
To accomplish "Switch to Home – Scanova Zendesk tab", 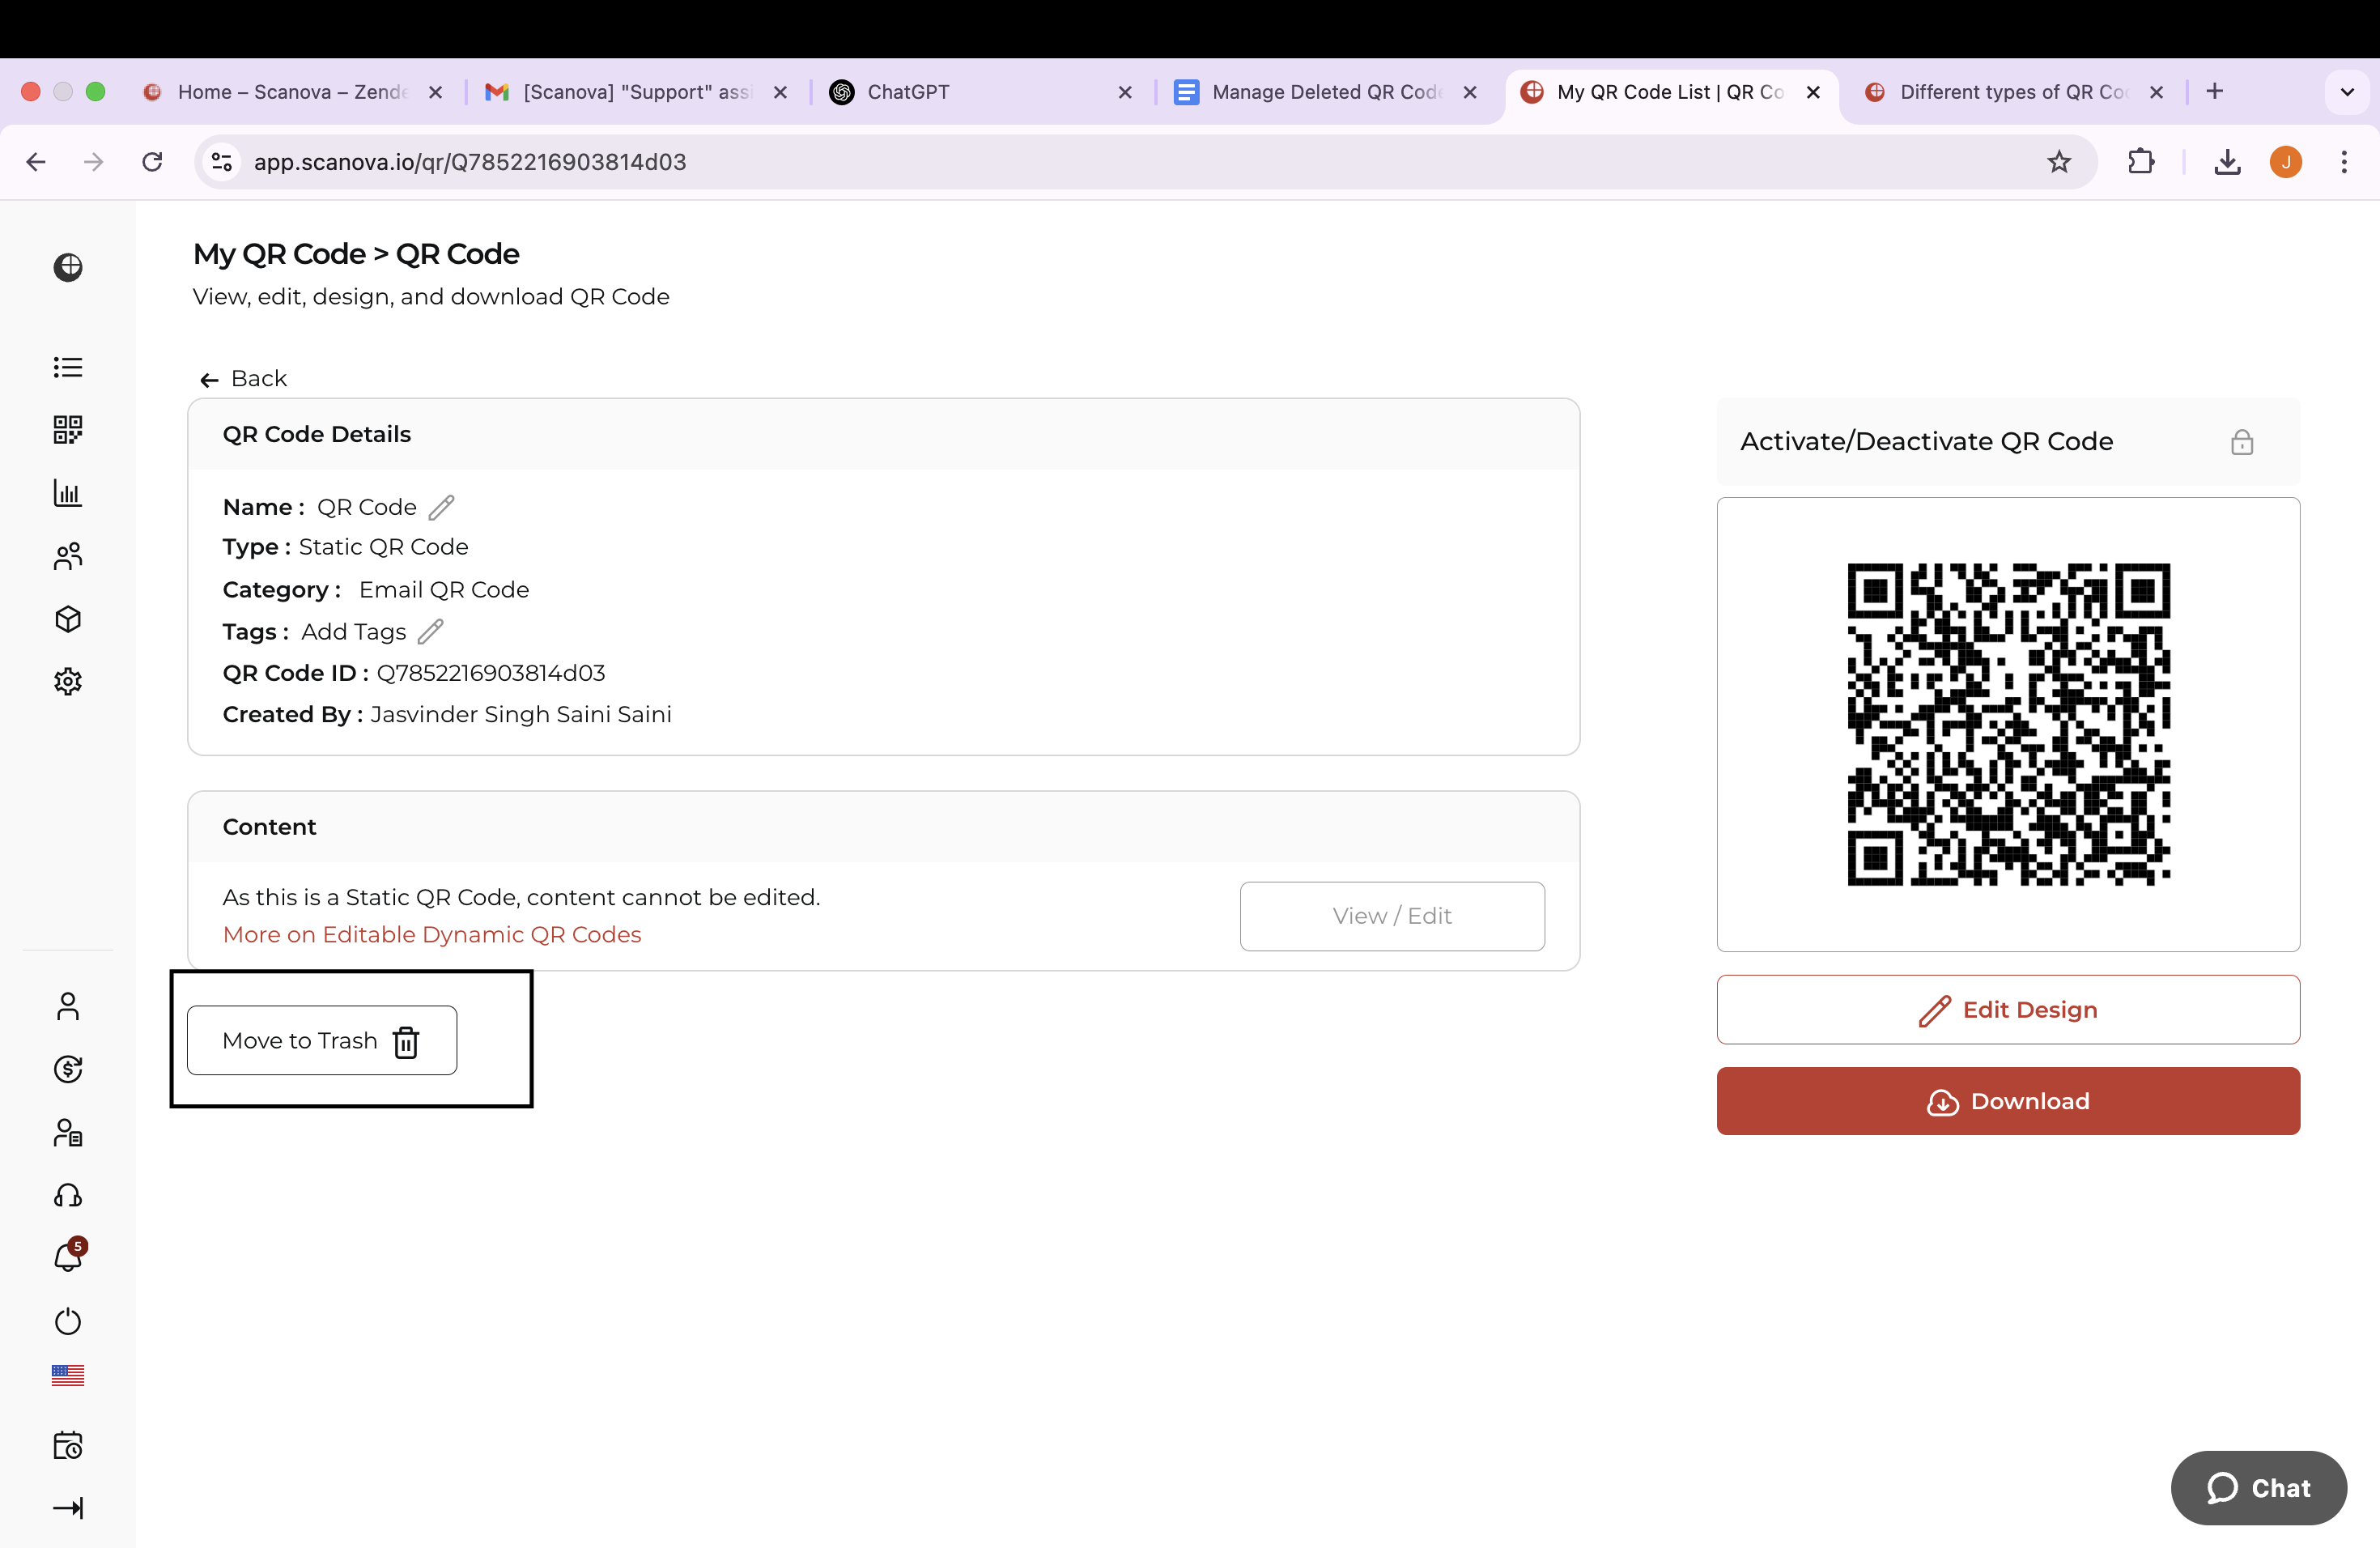I will click(x=293, y=92).
